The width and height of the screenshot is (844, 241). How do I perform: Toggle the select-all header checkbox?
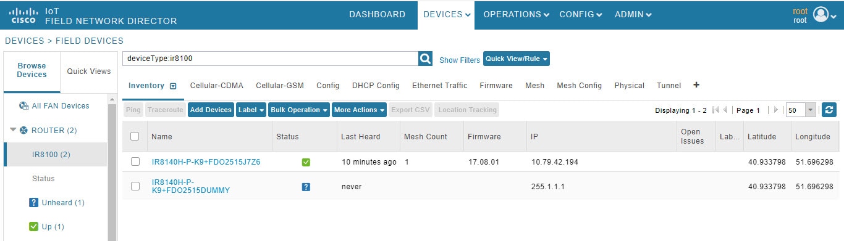[x=135, y=136]
